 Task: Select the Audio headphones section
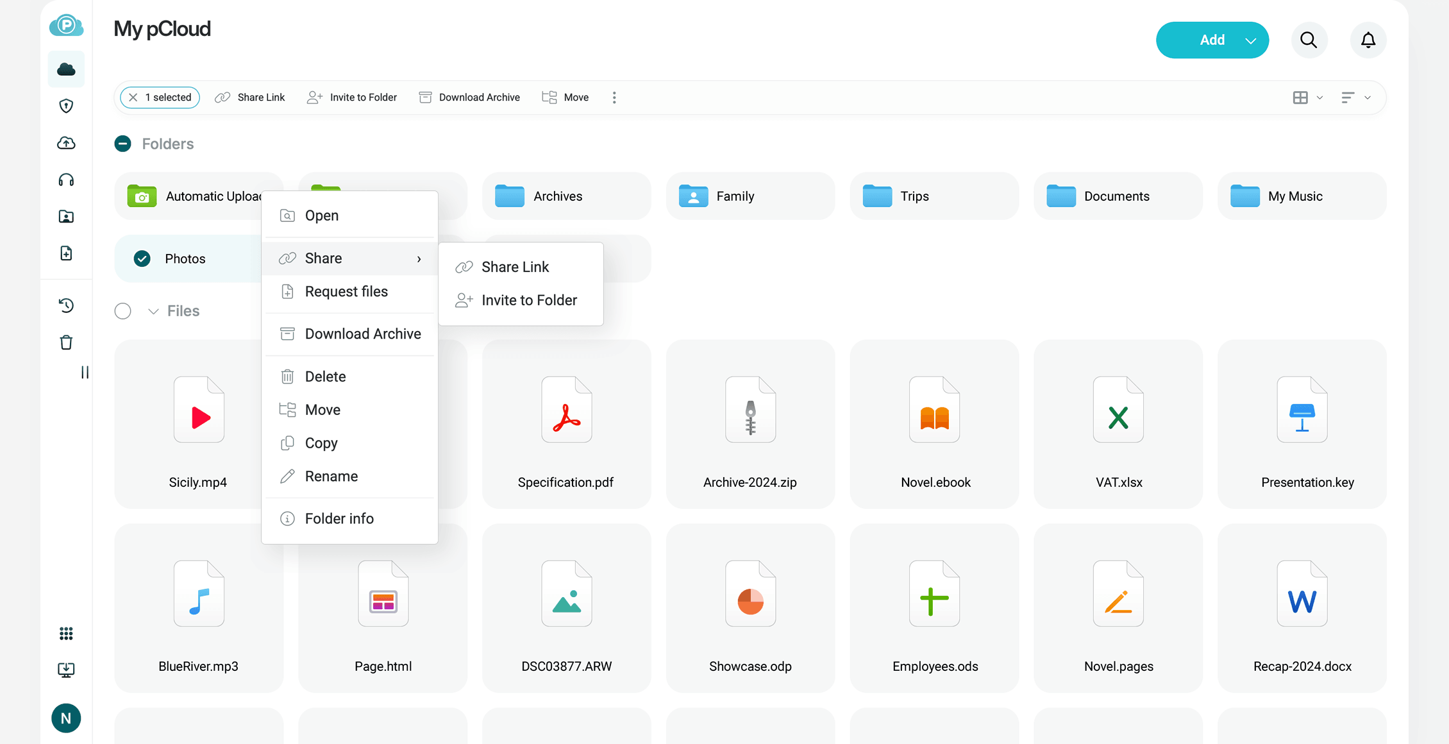point(66,180)
